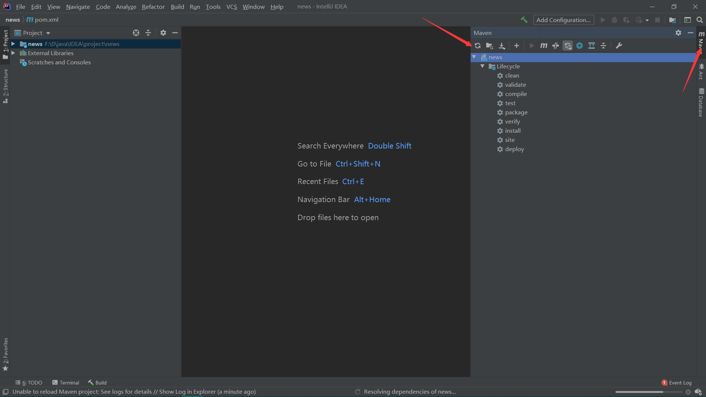
Task: Execute Maven goal icon
Action: [x=543, y=46]
